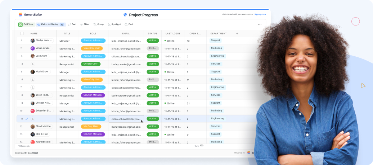Click the SmartSuite logo
This screenshot has width=373, height=165.
pos(30,15)
